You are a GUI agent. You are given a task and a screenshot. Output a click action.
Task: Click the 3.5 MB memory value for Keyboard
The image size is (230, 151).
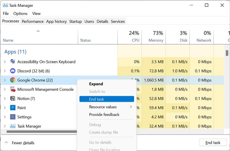point(157,62)
